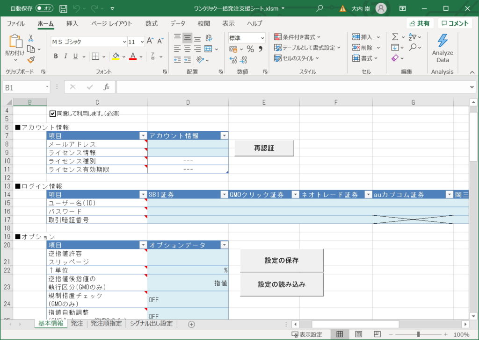Apply Comma style number format

click(x=261, y=49)
